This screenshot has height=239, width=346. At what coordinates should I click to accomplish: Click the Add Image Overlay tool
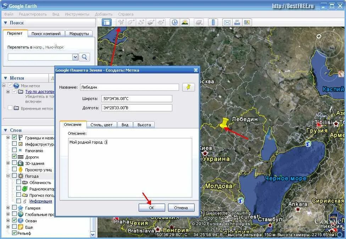(151, 22)
